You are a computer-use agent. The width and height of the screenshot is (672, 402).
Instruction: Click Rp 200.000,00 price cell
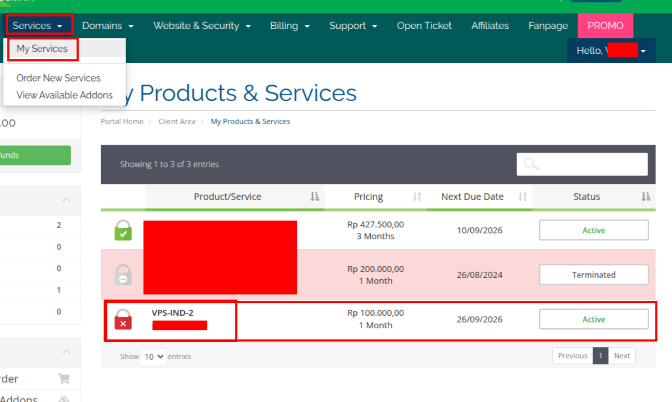376,269
